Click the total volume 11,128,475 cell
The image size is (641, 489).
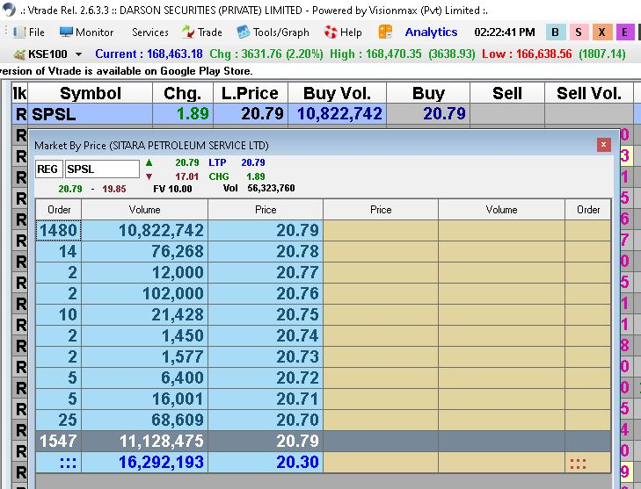tap(145, 442)
